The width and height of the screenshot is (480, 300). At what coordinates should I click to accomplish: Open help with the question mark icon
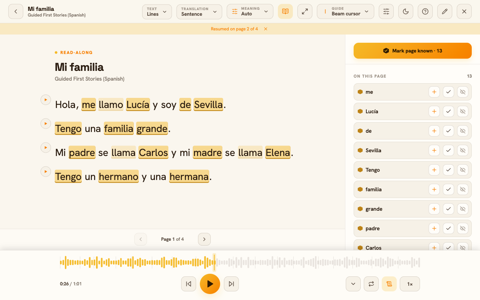tap(425, 12)
